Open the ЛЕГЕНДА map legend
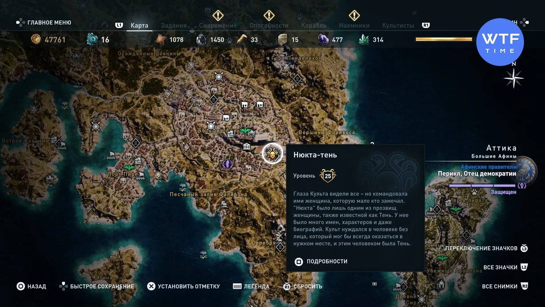Viewport: 545px width, 307px height. point(251,286)
